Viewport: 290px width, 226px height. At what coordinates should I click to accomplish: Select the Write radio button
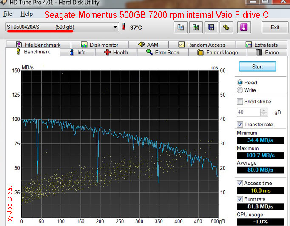point(240,90)
